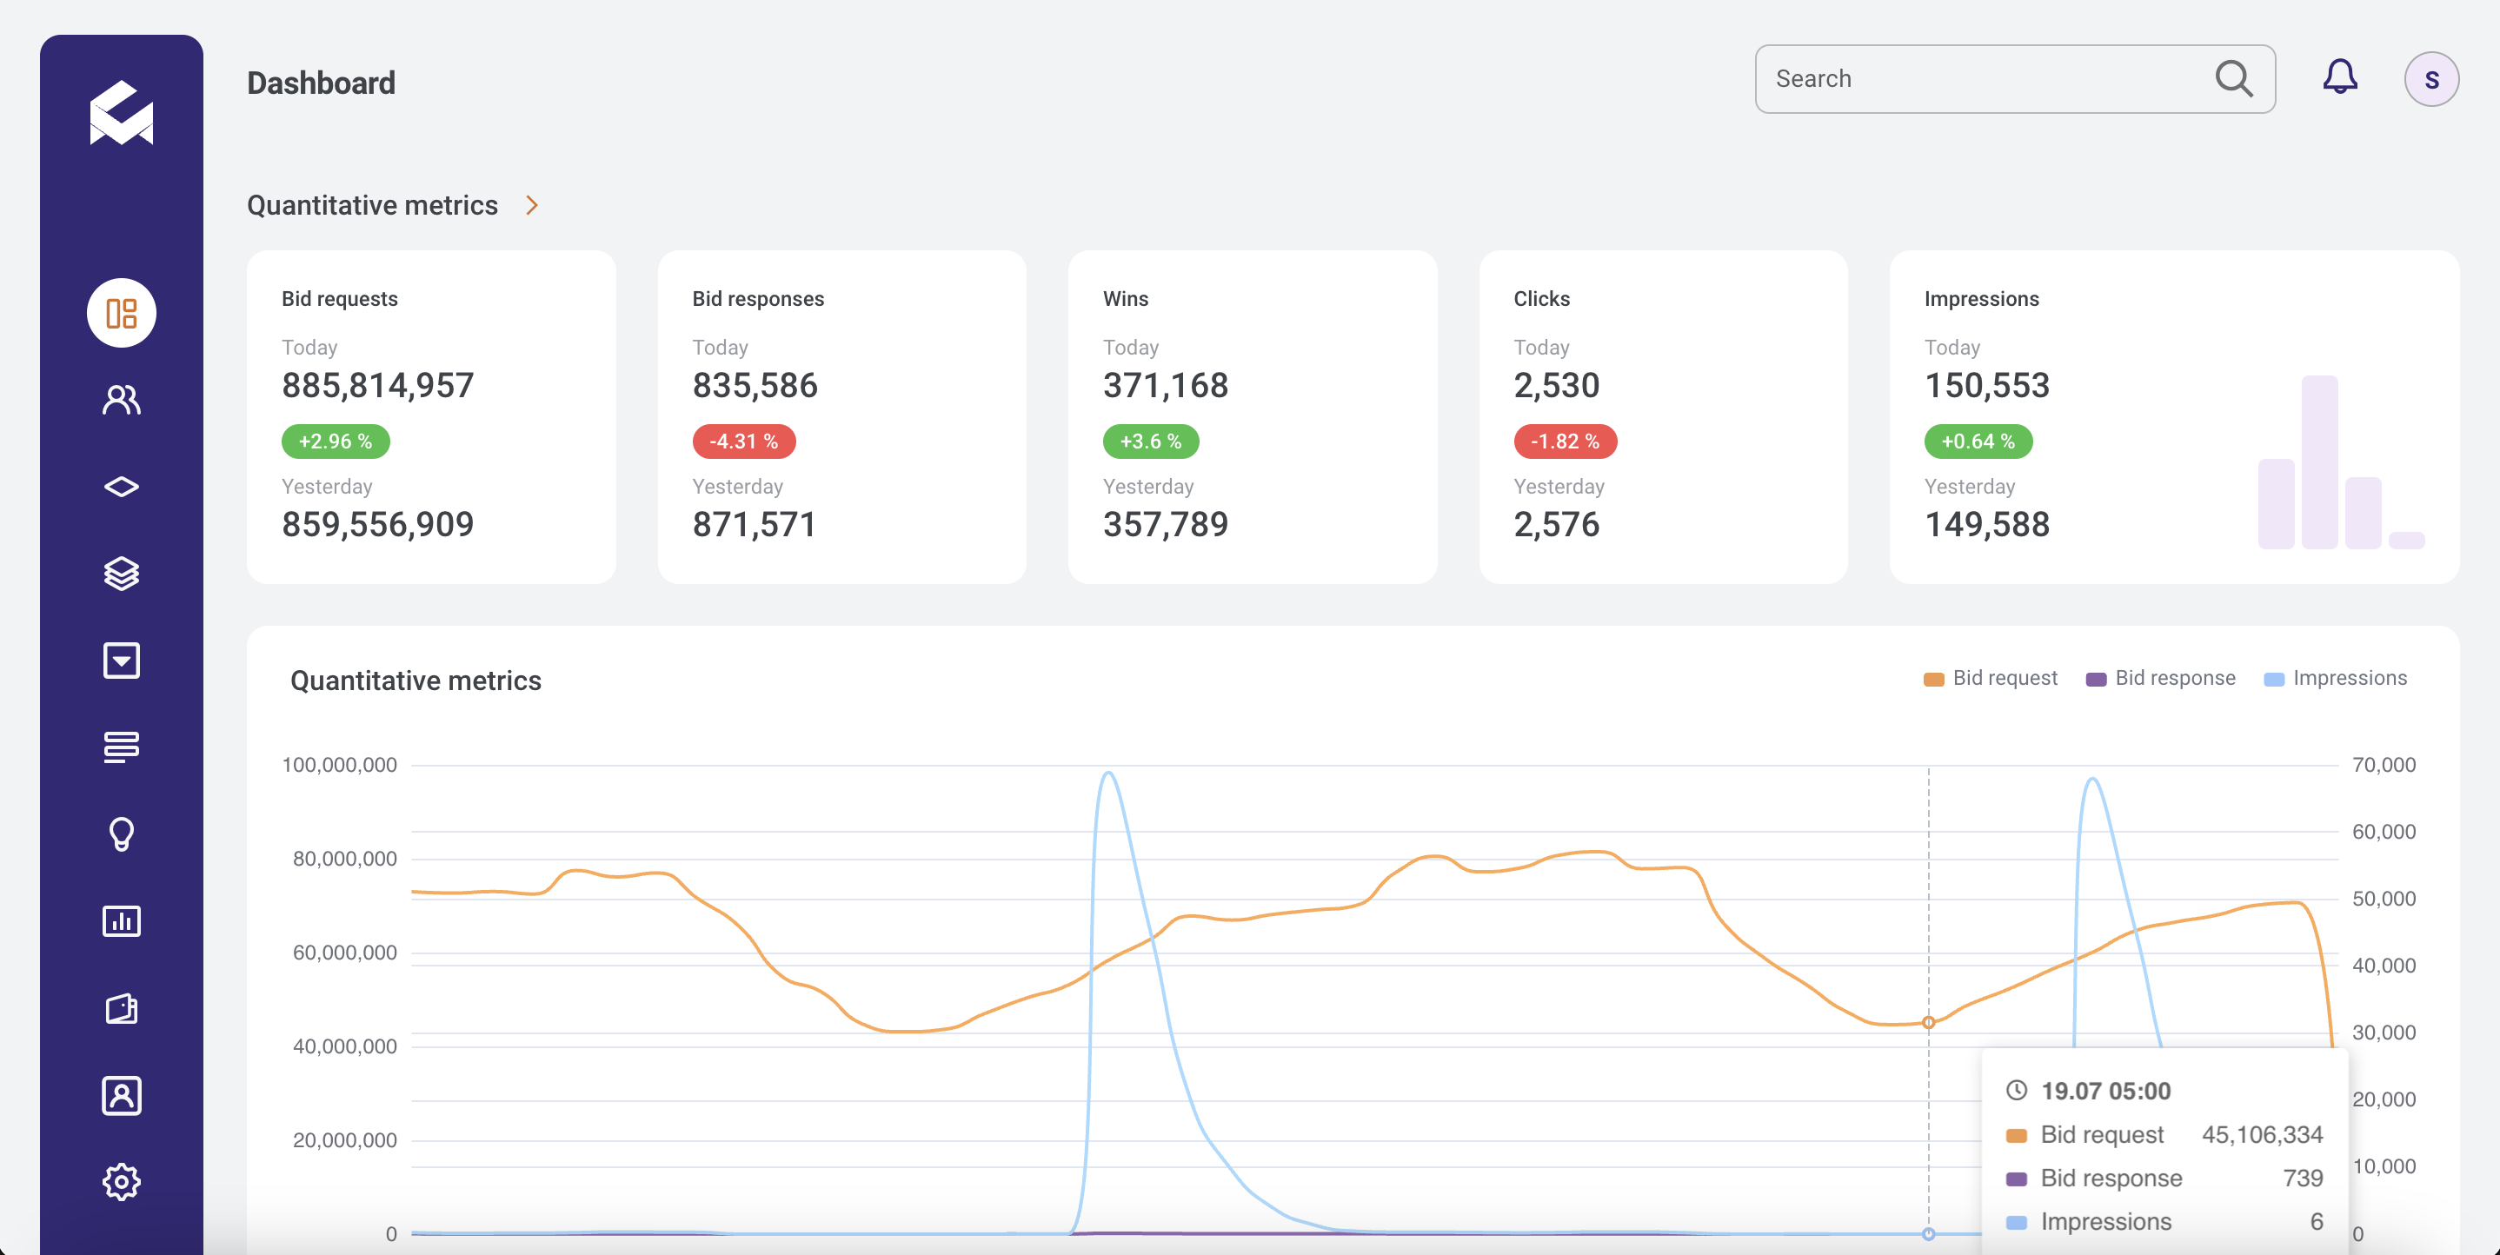Expand Quantitative metrics via orange chevron
The height and width of the screenshot is (1255, 2500).
click(532, 206)
